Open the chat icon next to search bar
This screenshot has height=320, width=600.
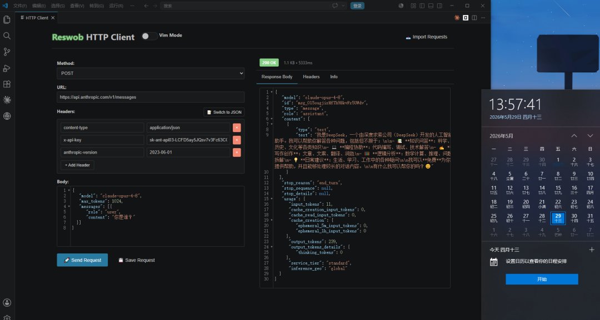point(335,6)
